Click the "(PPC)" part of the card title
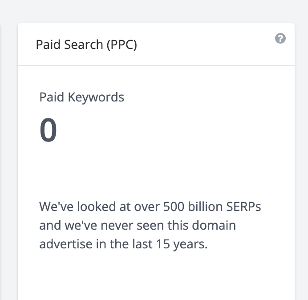Image resolution: width=308 pixels, height=300 pixels. (x=122, y=45)
